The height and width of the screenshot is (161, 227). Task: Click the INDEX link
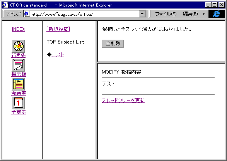(19, 29)
